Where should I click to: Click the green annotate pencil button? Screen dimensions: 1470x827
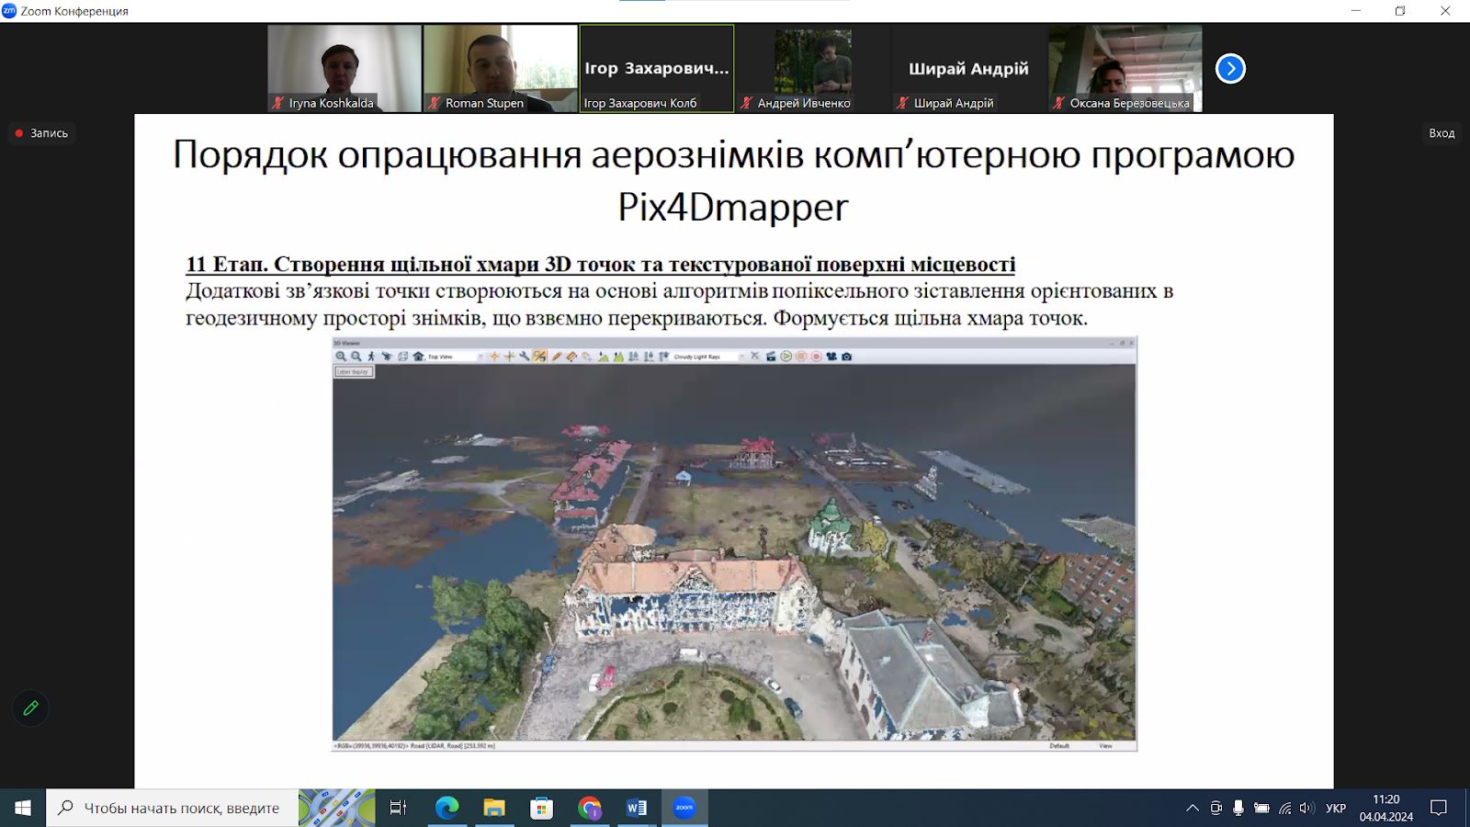tap(30, 708)
